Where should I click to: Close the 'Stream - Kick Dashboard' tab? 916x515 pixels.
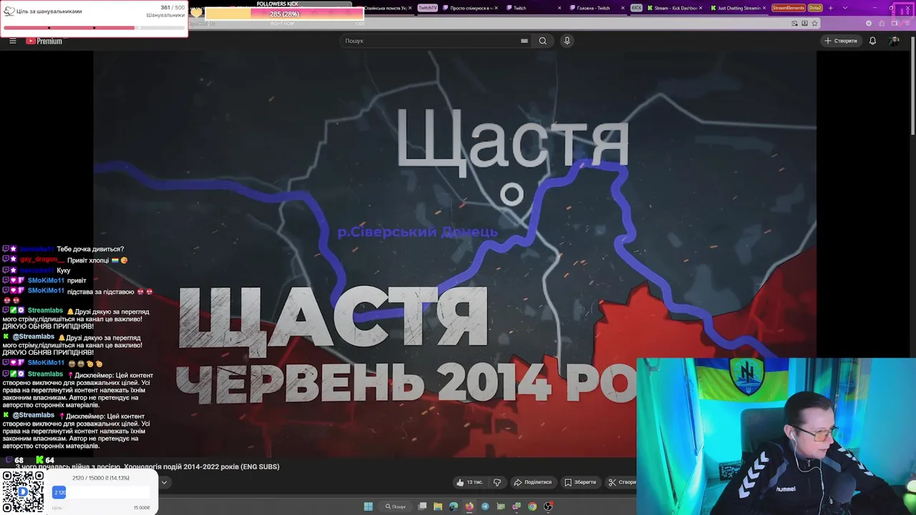tap(702, 8)
